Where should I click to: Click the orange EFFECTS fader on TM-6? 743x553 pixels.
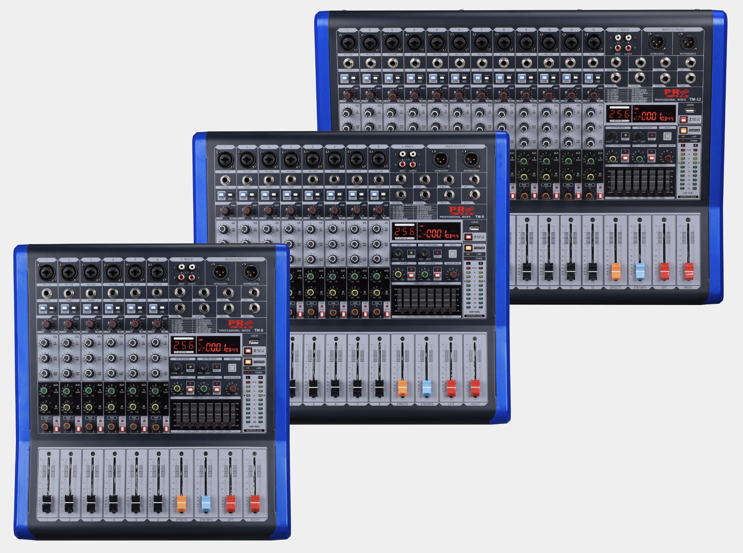tap(181, 503)
